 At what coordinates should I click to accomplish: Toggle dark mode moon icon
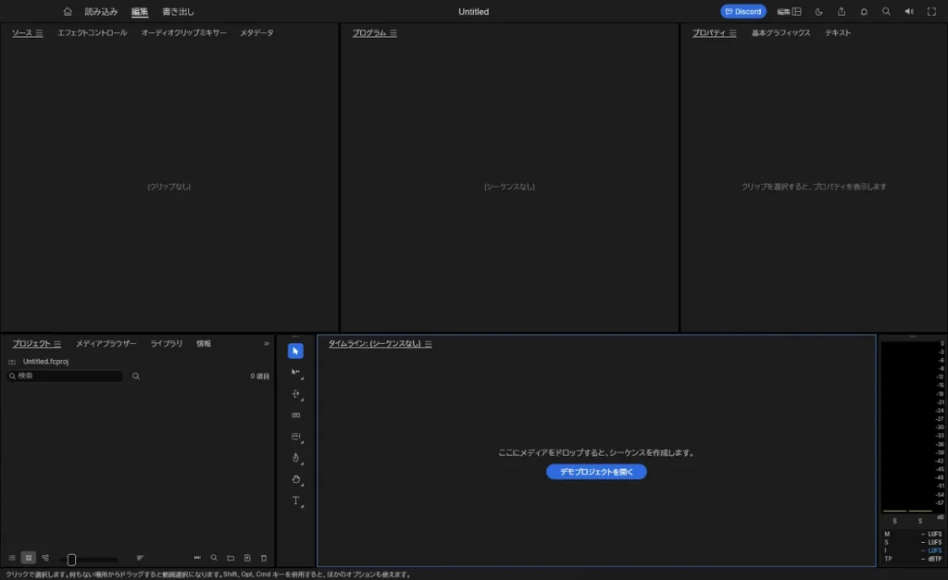coord(819,11)
